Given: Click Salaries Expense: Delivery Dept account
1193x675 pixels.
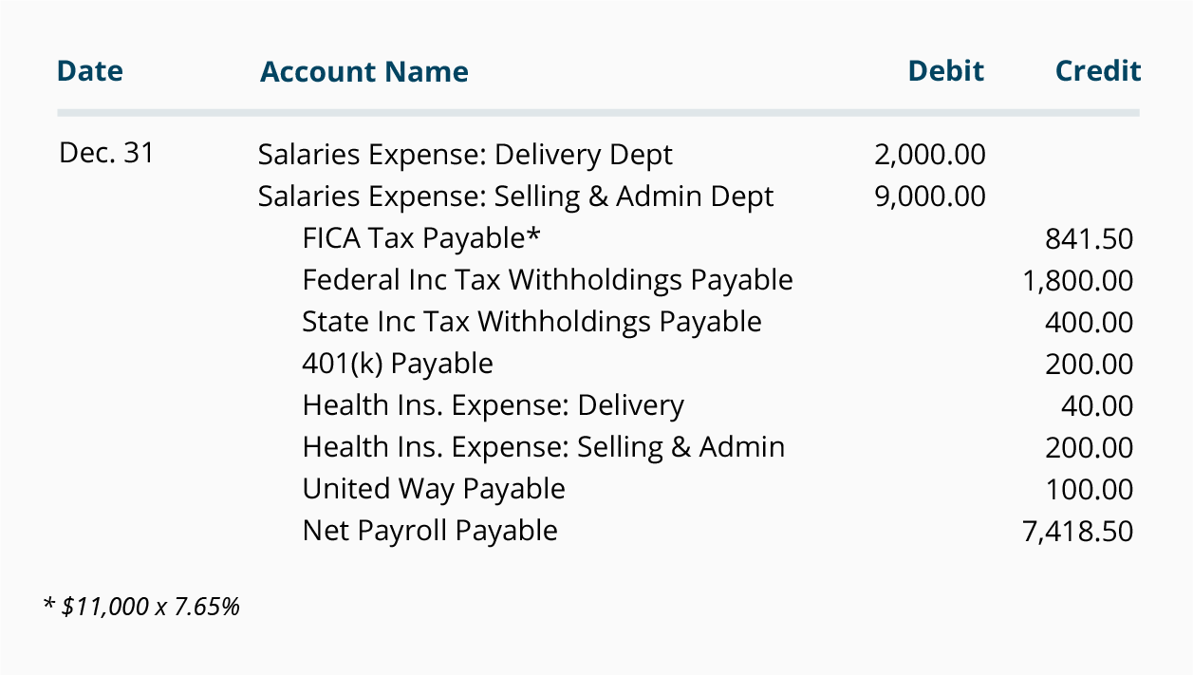Looking at the screenshot, I should tap(465, 155).
